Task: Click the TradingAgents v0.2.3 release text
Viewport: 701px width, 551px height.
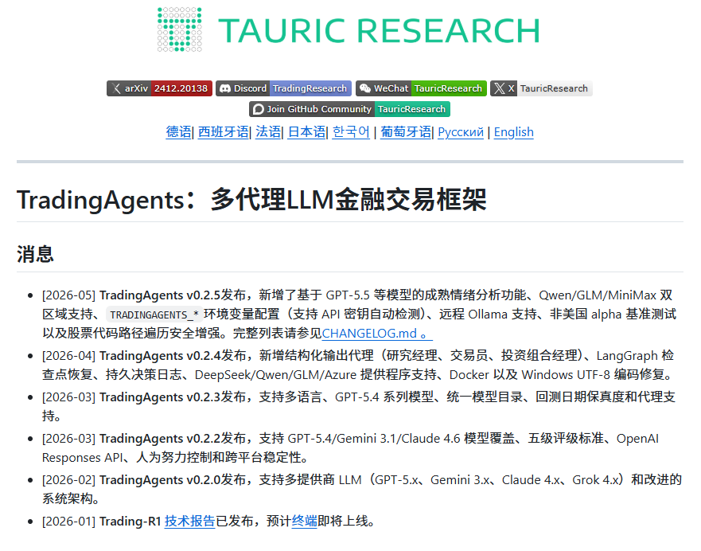Action: pyautogui.click(x=160, y=397)
